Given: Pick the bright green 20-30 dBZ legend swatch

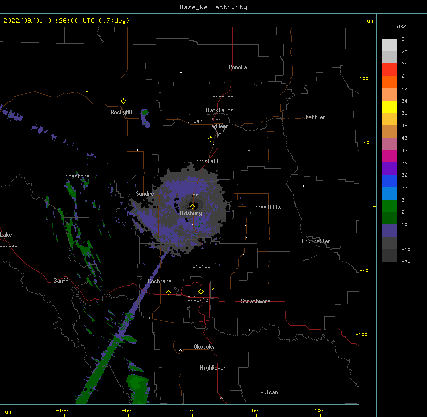Looking at the screenshot, I should point(389,206).
